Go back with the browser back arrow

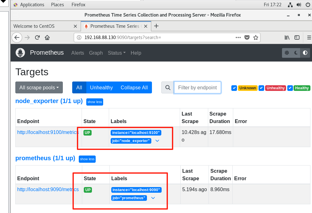[x=17, y=37]
